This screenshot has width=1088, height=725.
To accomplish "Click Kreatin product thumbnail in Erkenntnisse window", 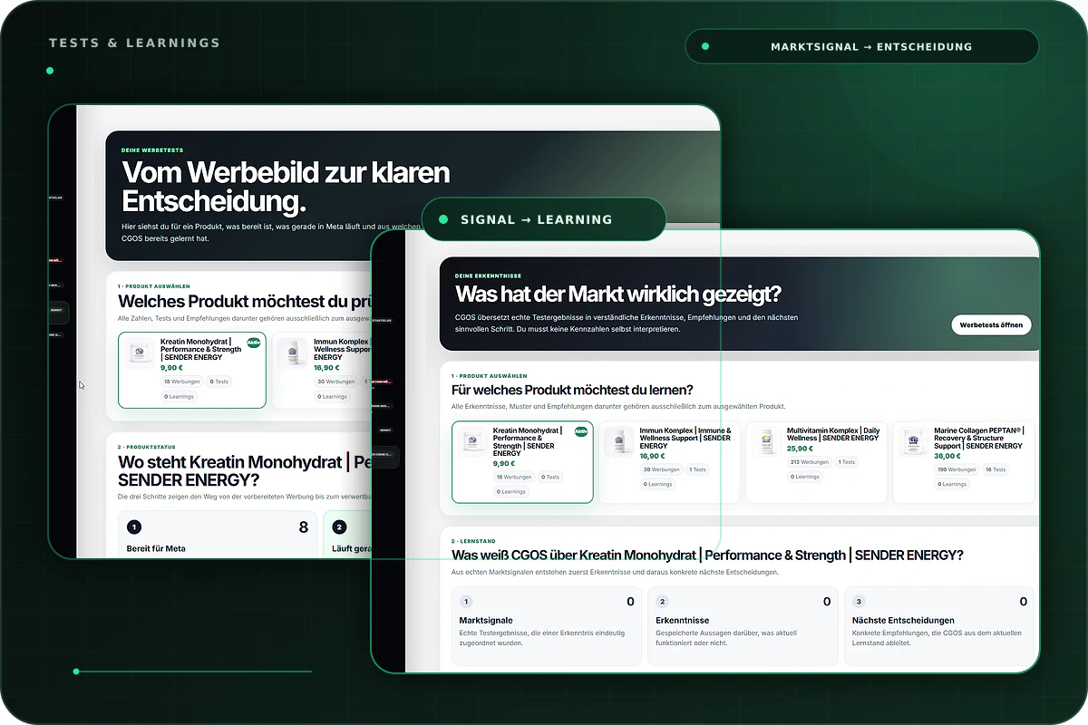I will [x=472, y=441].
